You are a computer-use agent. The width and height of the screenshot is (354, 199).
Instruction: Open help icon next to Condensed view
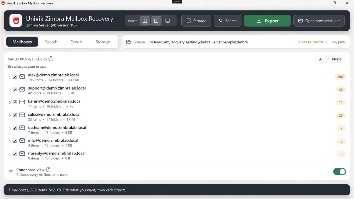[x=49, y=170]
